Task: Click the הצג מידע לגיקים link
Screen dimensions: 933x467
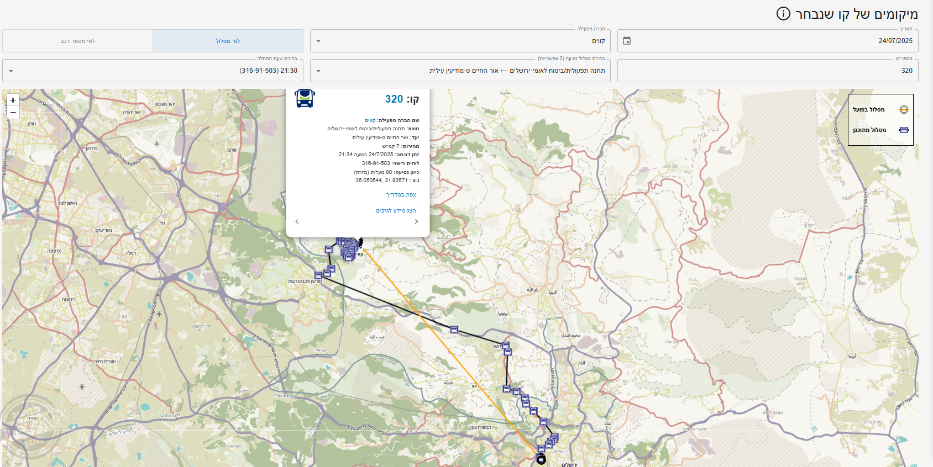Action: (396, 211)
